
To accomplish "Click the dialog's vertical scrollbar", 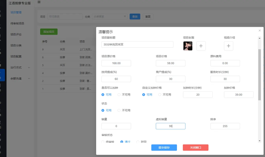I will pyautogui.click(x=259, y=74).
